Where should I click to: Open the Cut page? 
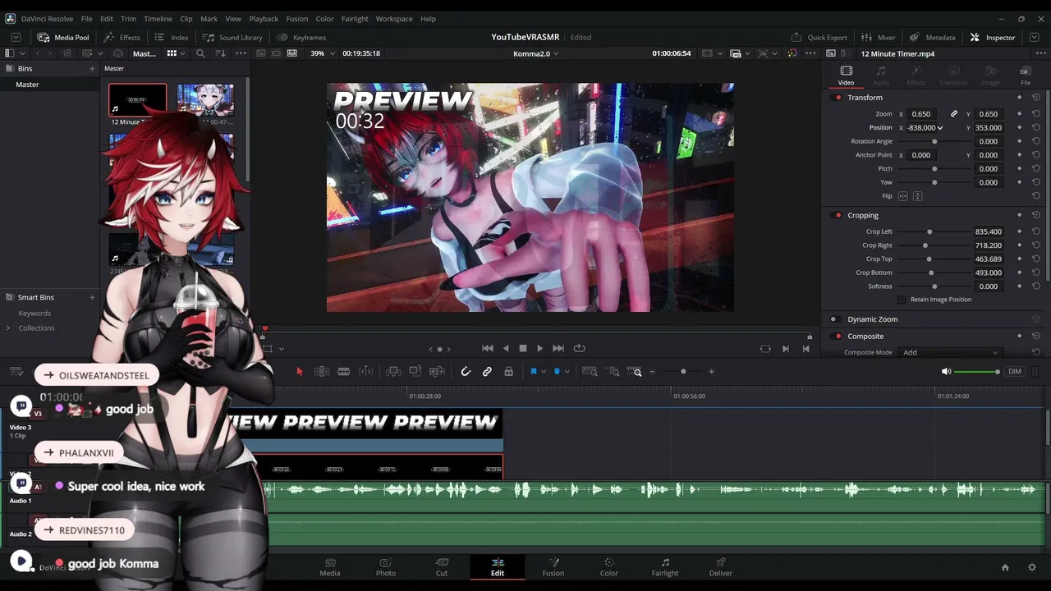point(442,567)
